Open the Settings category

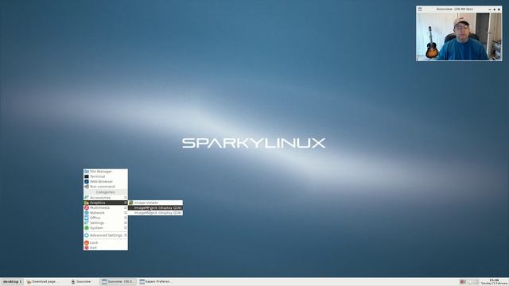pos(106,222)
